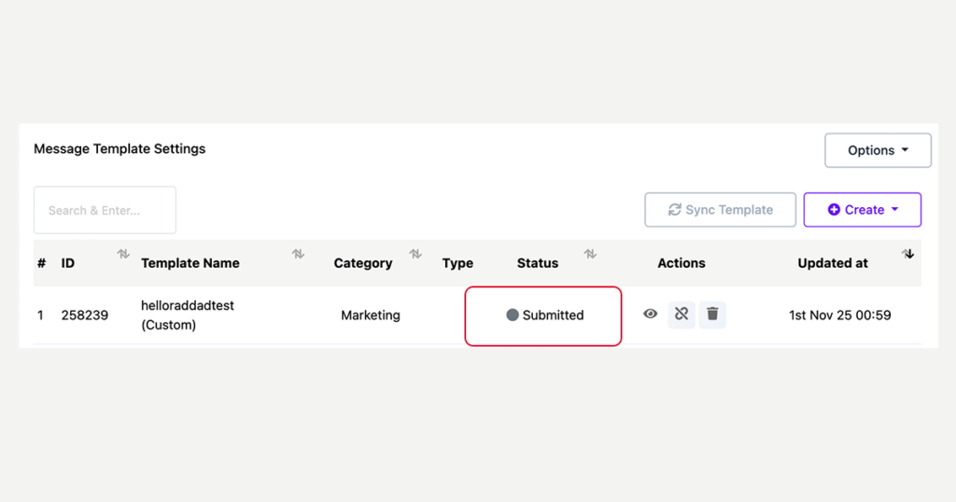The width and height of the screenshot is (956, 502).
Task: Click the gray Submitted status dot
Action: coord(513,315)
